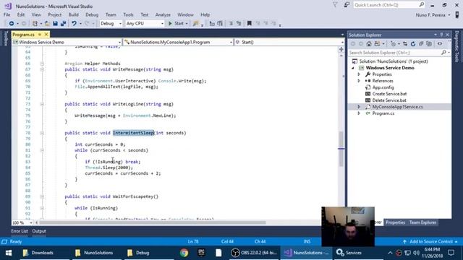Click the uncomment selected lines icon
This screenshot has height=260, width=463.
coord(239,23)
